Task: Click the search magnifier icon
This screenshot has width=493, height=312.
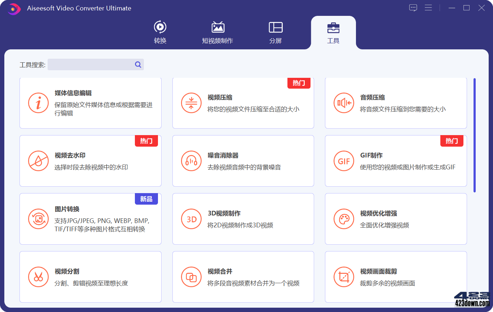Action: [138, 64]
